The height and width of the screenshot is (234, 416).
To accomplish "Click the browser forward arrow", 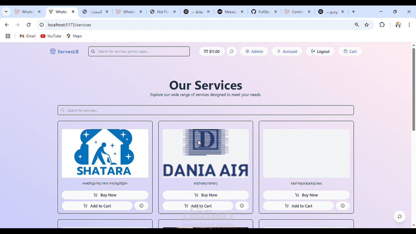I will point(18,25).
